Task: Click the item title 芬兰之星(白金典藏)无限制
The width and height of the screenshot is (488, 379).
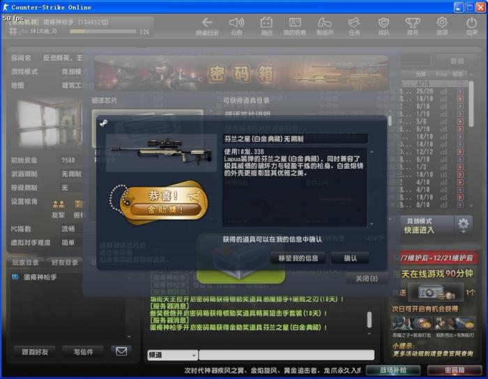Action: click(x=264, y=139)
